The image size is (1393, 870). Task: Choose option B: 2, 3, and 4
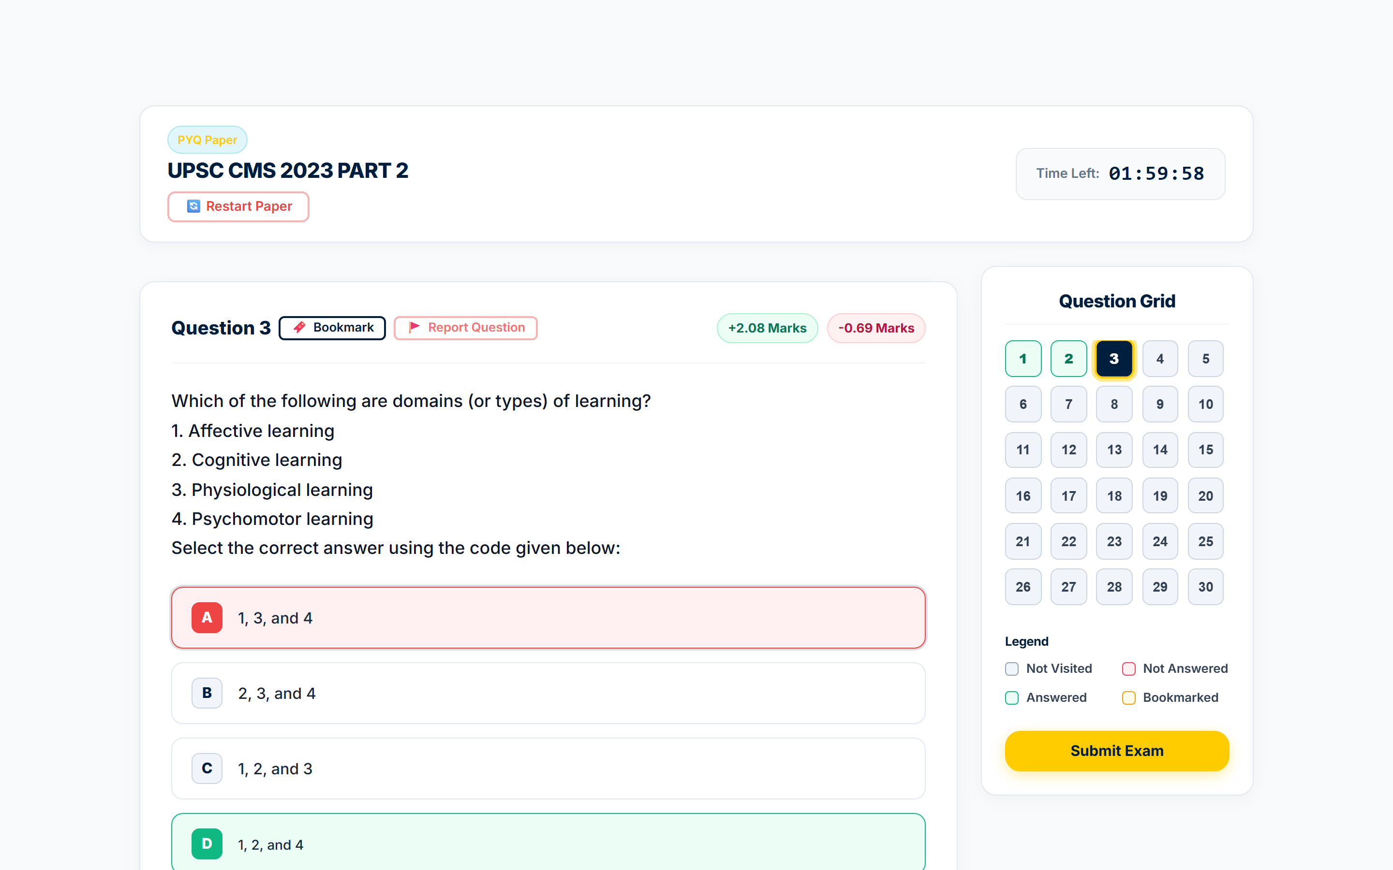coord(548,693)
